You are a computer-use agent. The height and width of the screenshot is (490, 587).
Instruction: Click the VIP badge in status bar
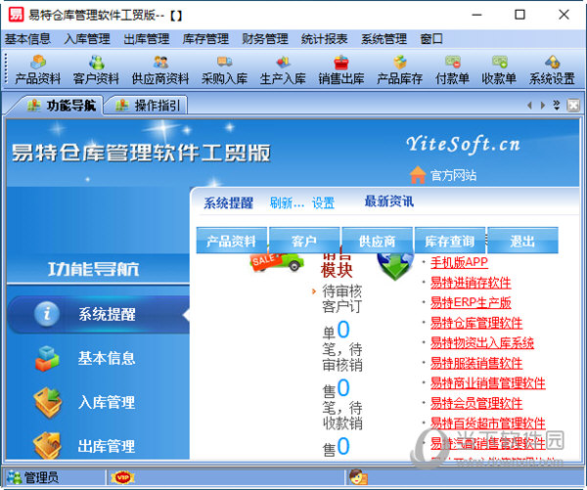pyautogui.click(x=123, y=477)
